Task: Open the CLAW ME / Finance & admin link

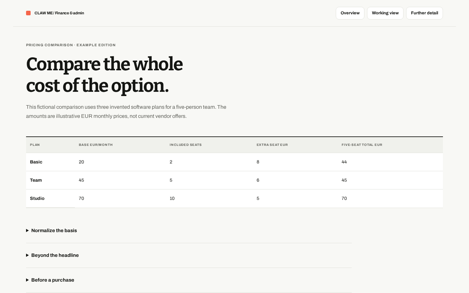Action: (55, 13)
